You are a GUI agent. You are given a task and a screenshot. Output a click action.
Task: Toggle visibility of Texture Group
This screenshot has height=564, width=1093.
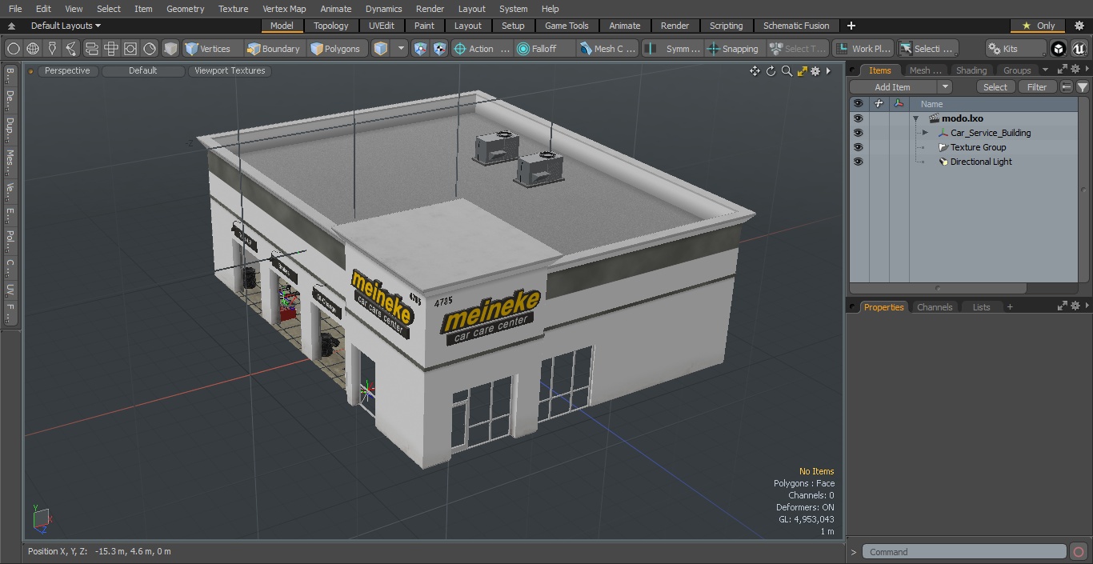coord(858,147)
